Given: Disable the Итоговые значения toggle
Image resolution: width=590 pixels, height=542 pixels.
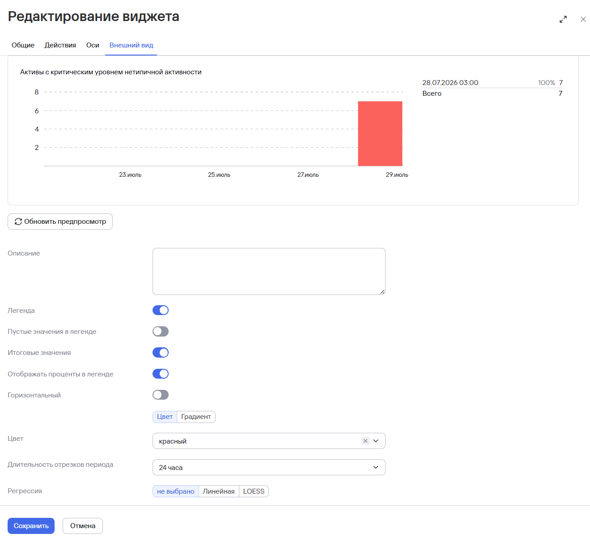Looking at the screenshot, I should [x=161, y=353].
